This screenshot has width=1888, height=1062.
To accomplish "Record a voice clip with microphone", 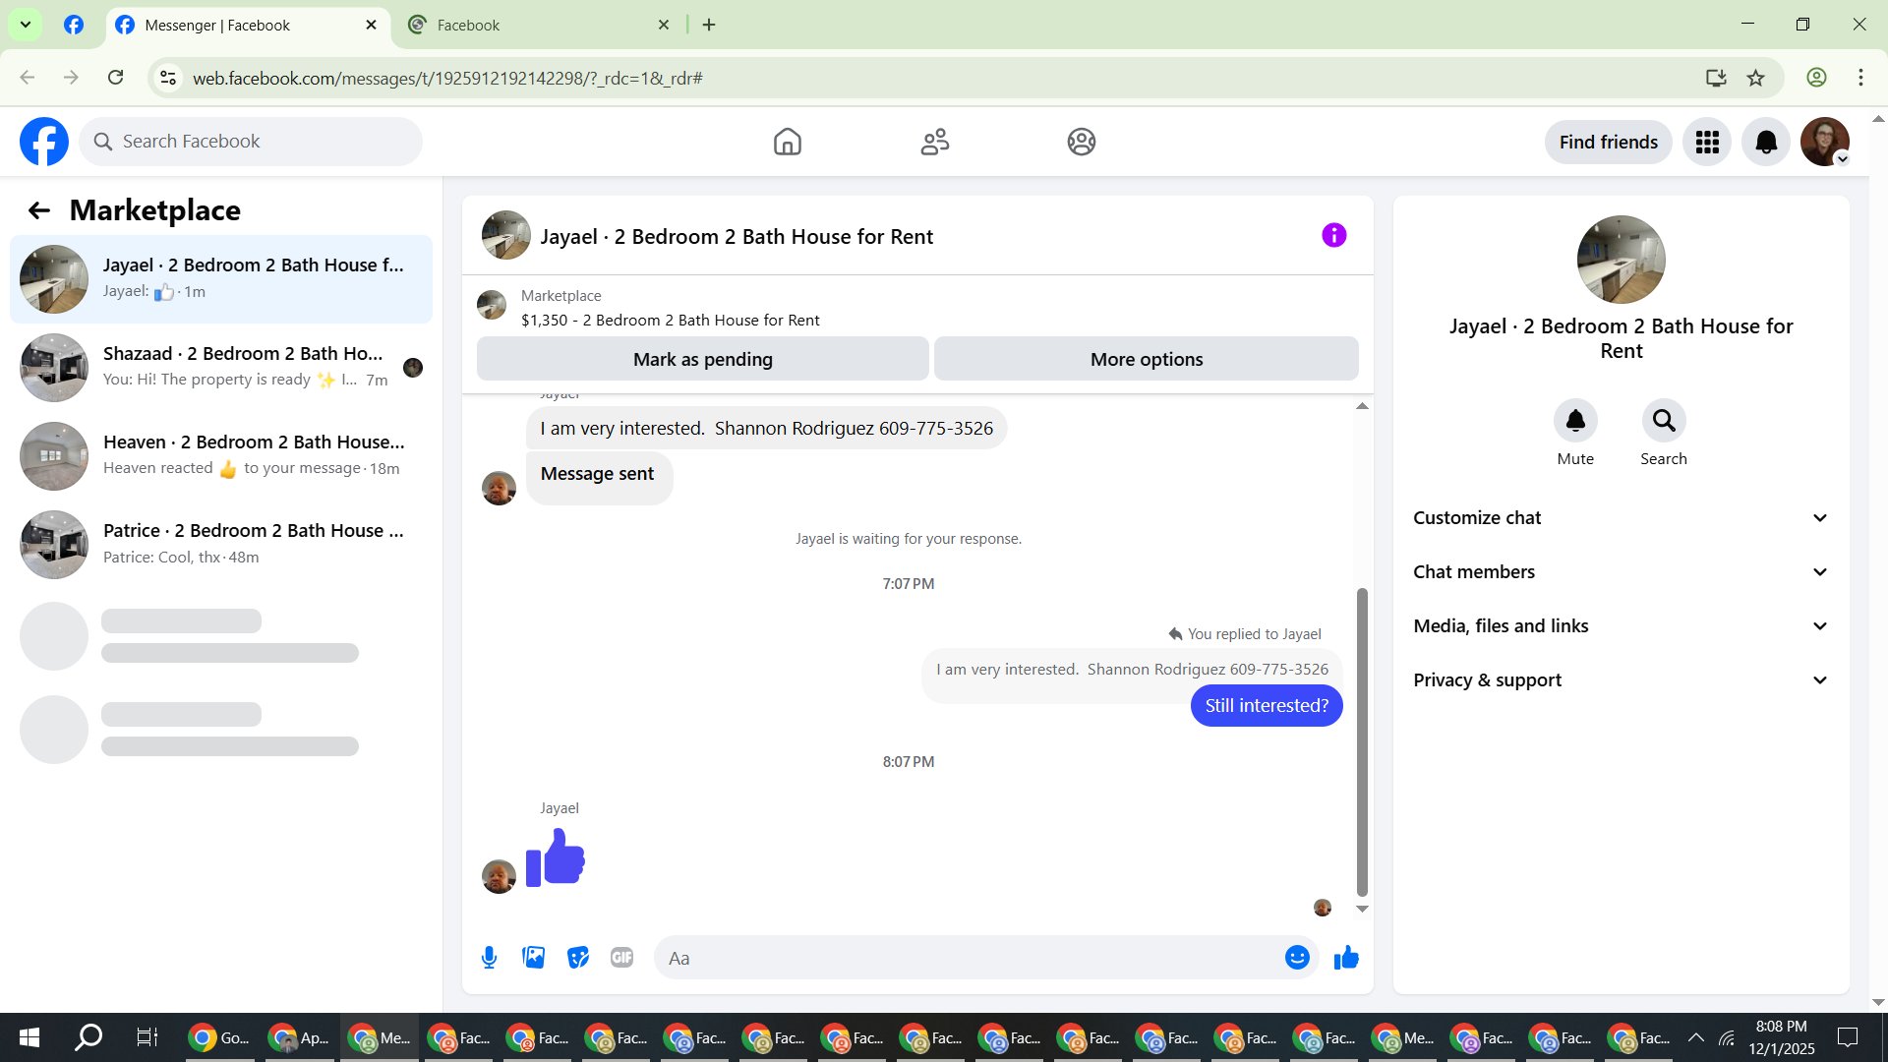I will point(489,958).
